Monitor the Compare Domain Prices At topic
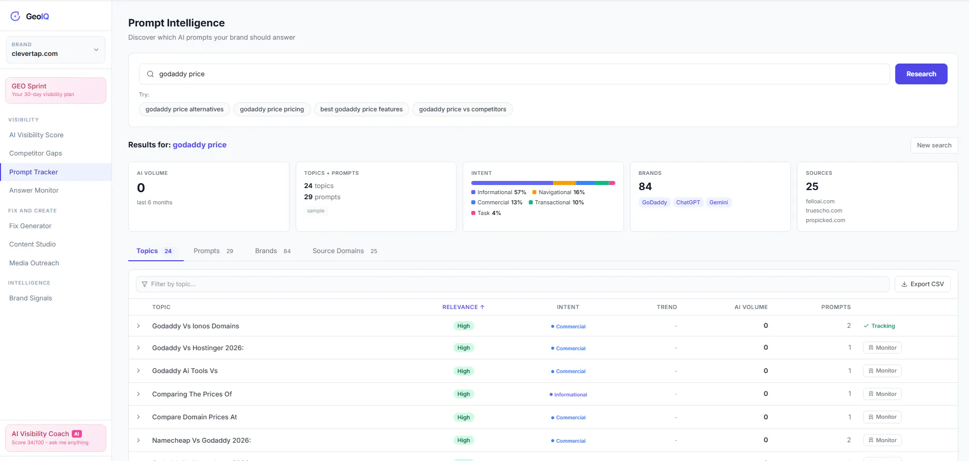This screenshot has height=461, width=969. (x=882, y=417)
